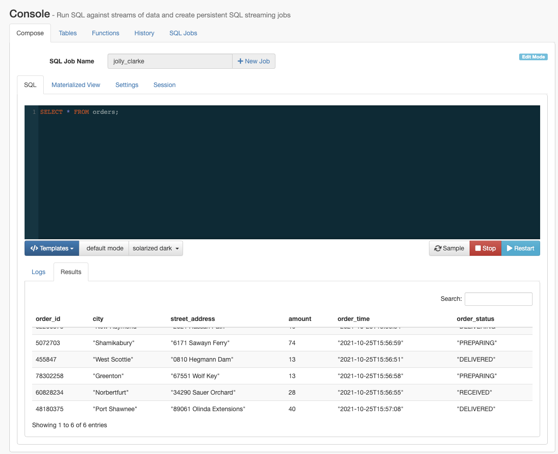Switch to the Tables tab

pyautogui.click(x=68, y=33)
